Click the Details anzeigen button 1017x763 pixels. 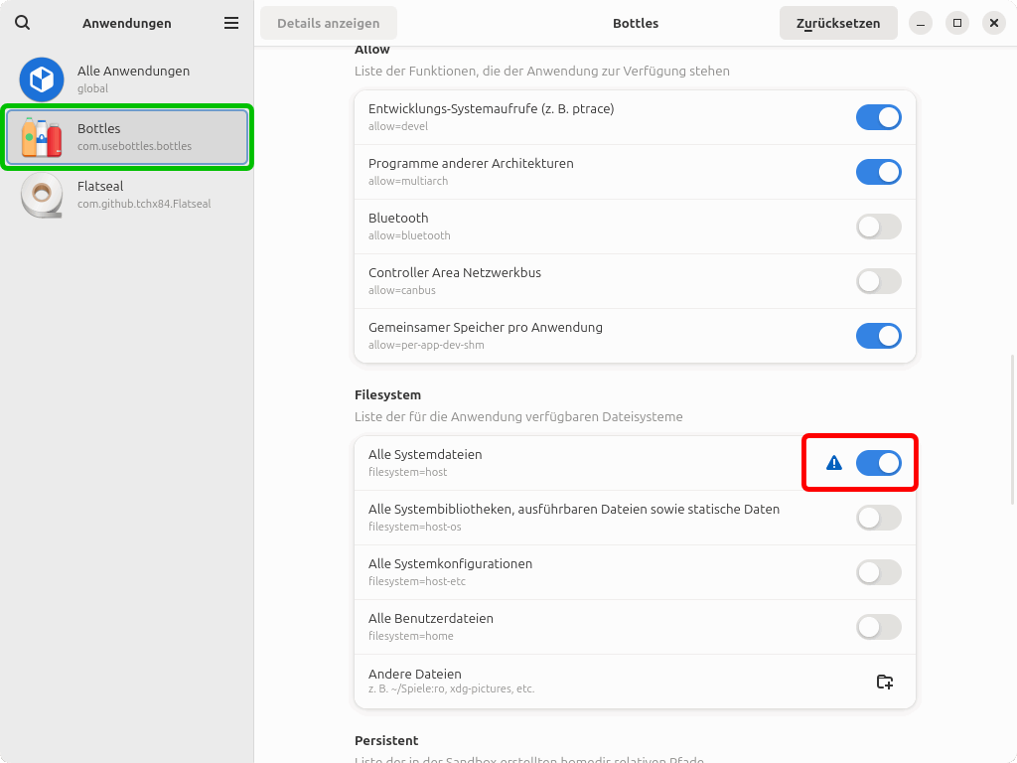[328, 23]
